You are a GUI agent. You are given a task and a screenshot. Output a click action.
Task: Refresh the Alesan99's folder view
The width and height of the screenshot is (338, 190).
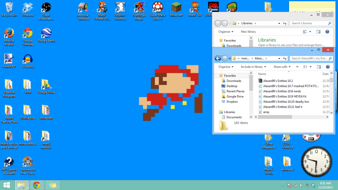click(x=285, y=59)
